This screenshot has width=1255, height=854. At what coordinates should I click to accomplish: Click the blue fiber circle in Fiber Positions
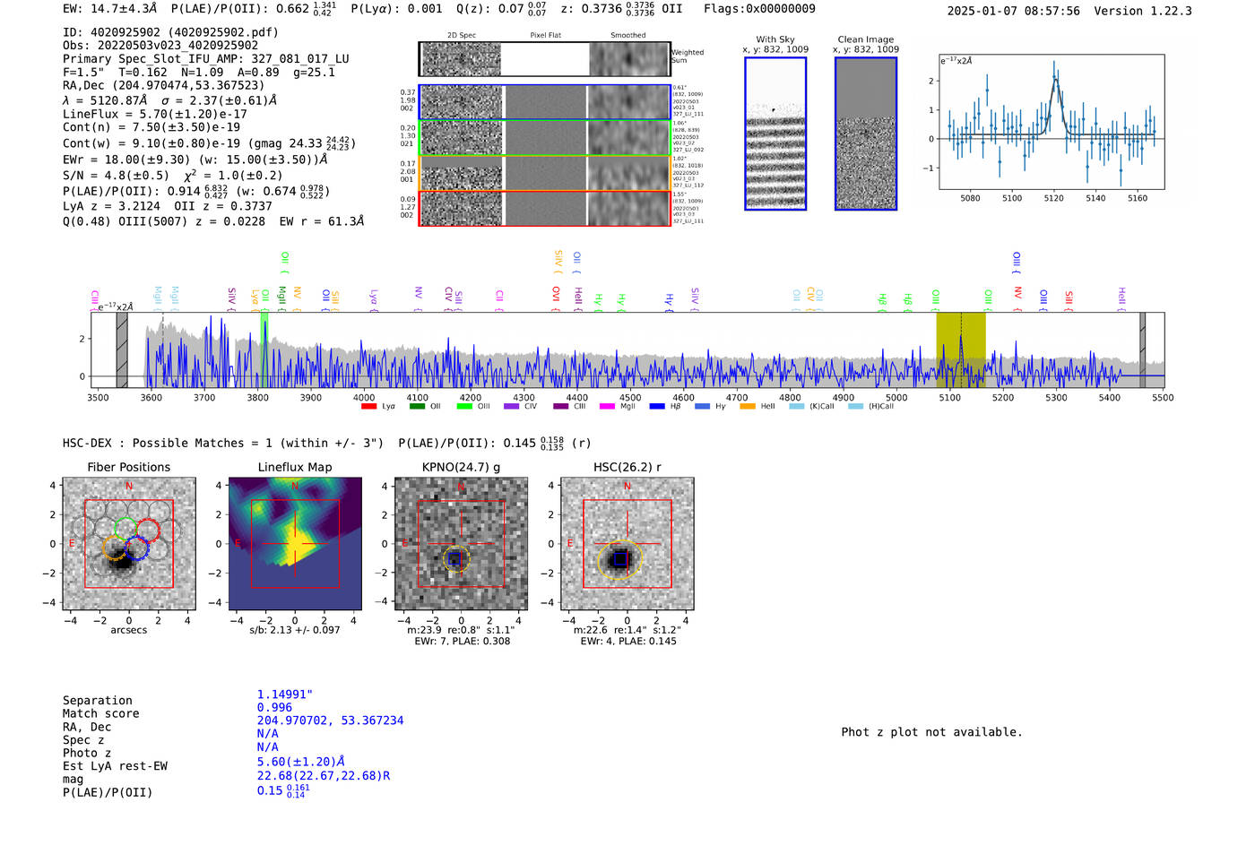pos(136,548)
